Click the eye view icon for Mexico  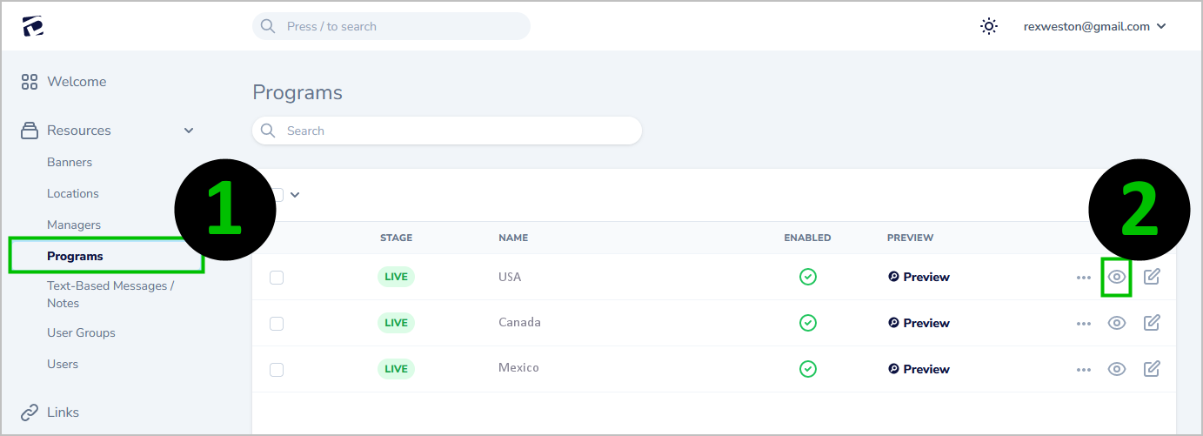tap(1116, 369)
